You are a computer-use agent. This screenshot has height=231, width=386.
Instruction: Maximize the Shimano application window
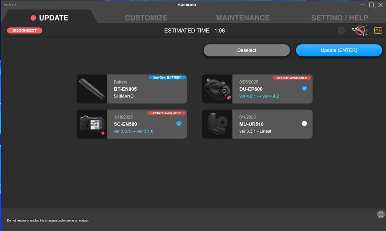pyautogui.click(x=372, y=5)
